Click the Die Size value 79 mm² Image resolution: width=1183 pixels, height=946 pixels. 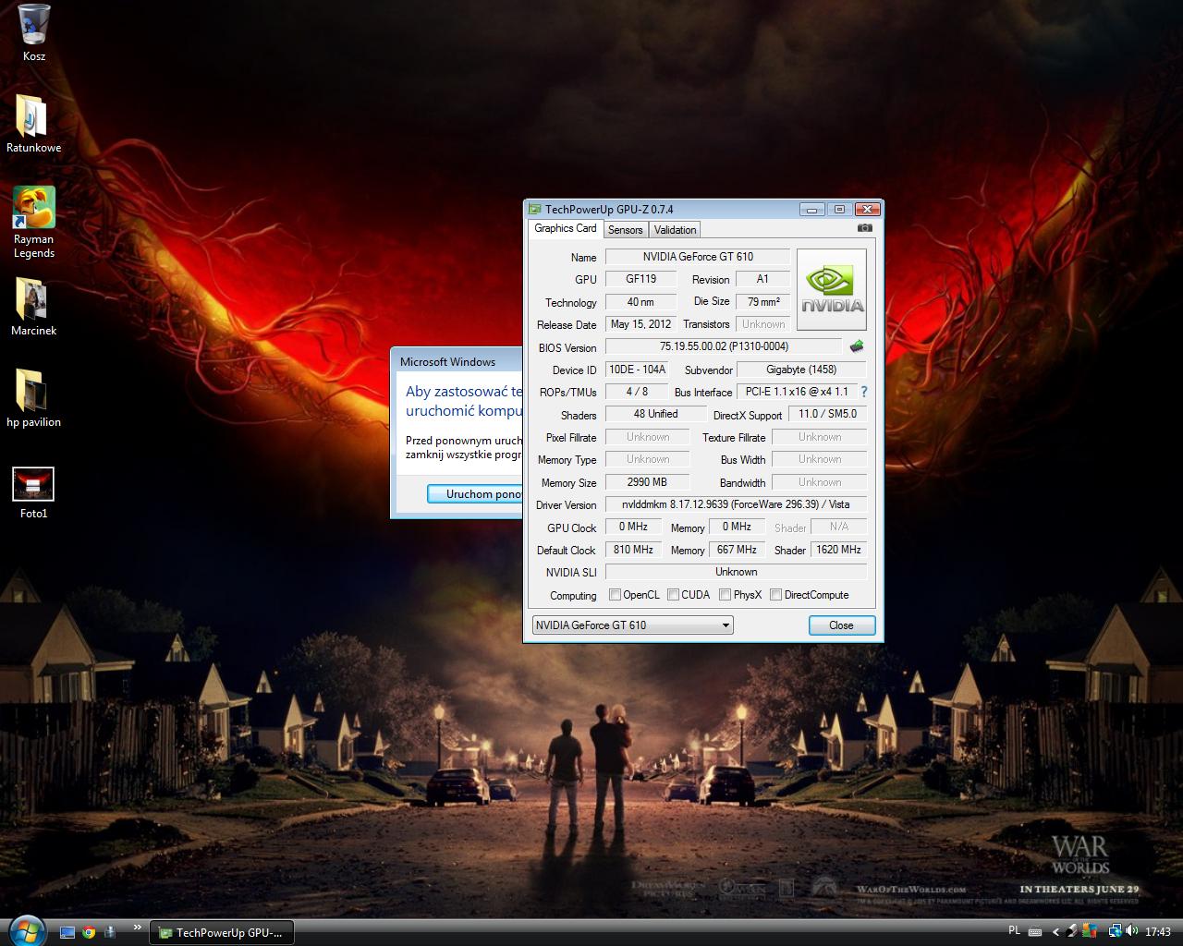coord(763,301)
